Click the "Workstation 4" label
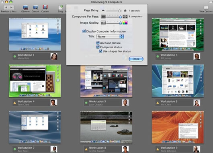213x153 pixels. pyautogui.click(x=26, y=101)
